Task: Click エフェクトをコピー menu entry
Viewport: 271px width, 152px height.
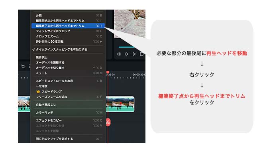Action: [68, 120]
